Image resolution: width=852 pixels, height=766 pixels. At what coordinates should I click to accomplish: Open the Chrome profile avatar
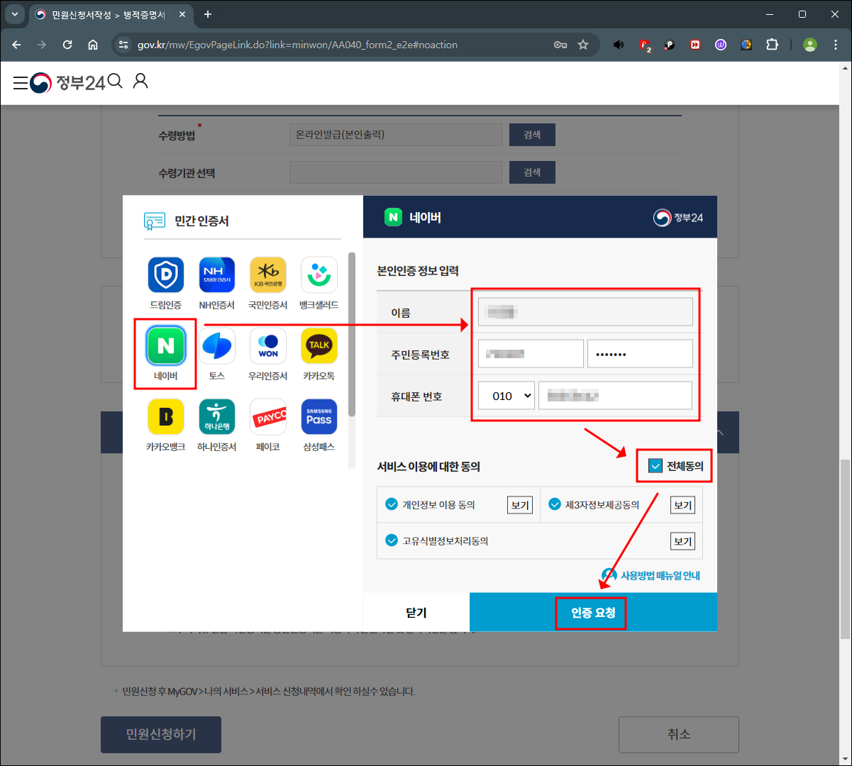(x=810, y=45)
